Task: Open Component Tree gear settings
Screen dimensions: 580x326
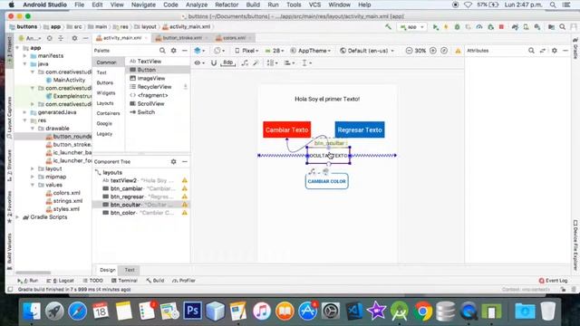Action: (x=173, y=161)
